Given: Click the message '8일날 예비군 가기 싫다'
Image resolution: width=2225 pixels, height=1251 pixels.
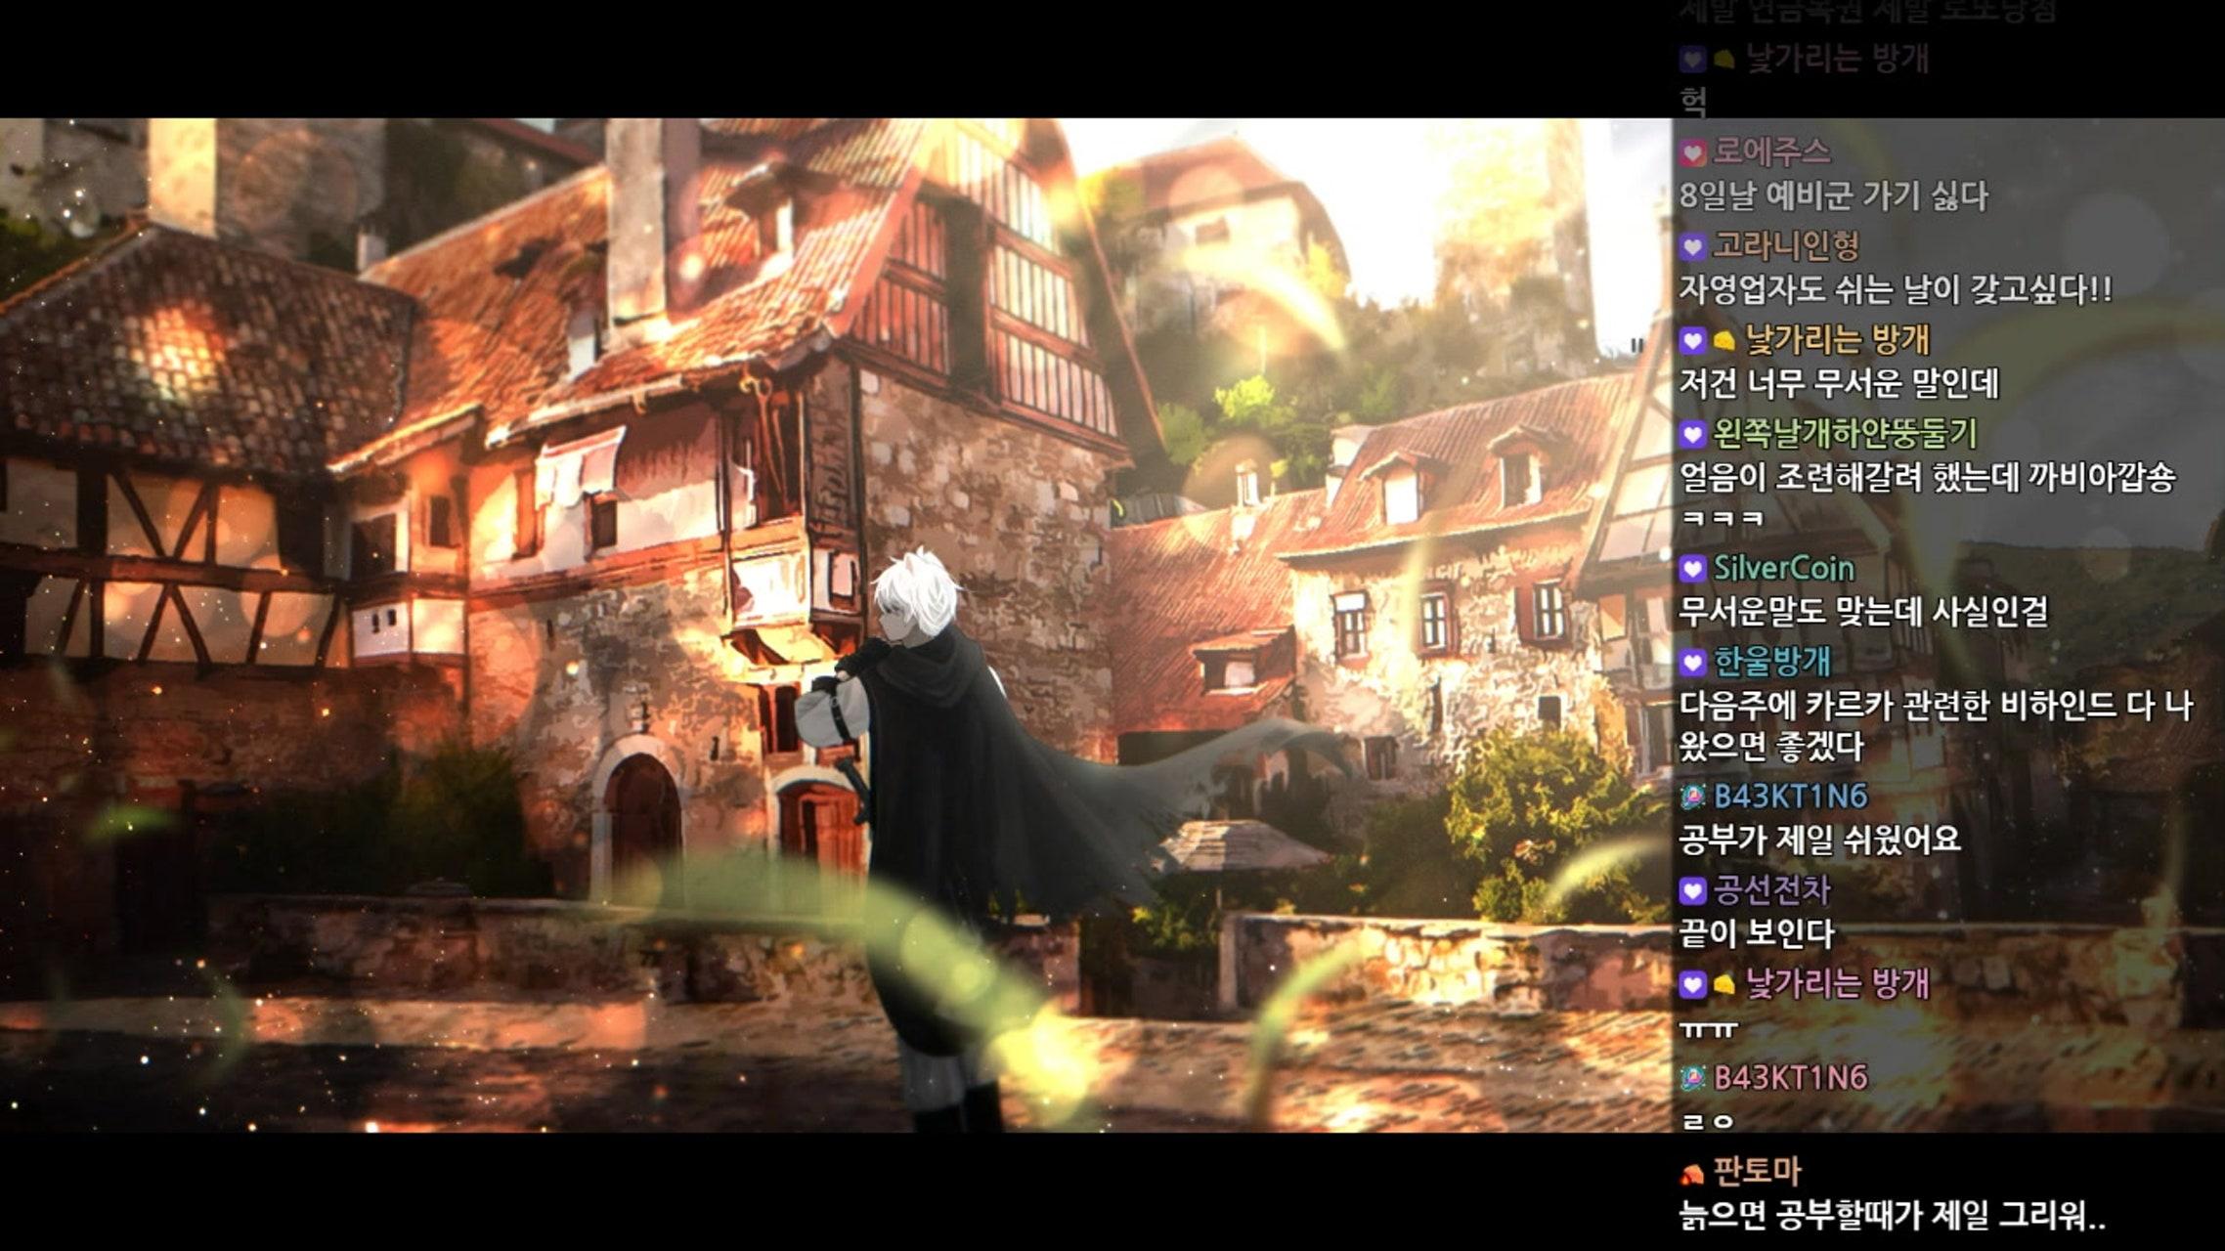Looking at the screenshot, I should (x=1833, y=196).
